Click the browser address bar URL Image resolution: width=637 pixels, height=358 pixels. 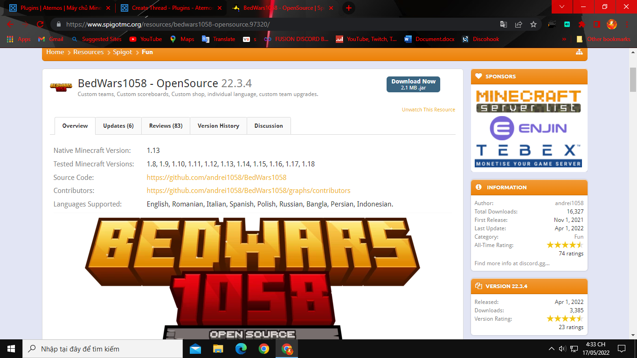pyautogui.click(x=168, y=24)
